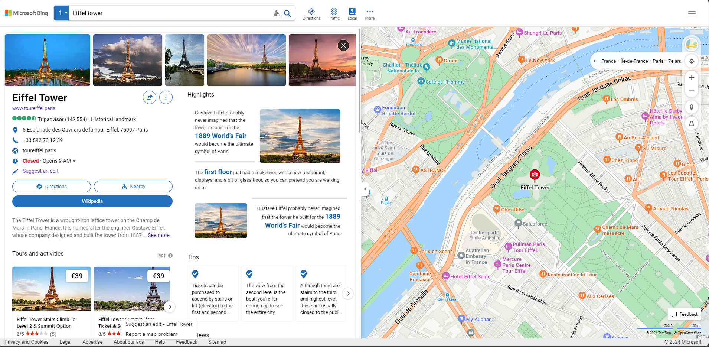
Task: Zoom out the map with minus icon
Action: (692, 91)
